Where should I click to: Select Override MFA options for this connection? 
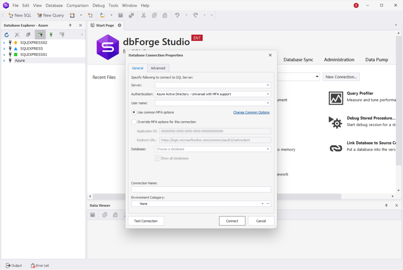pyautogui.click(x=134, y=122)
